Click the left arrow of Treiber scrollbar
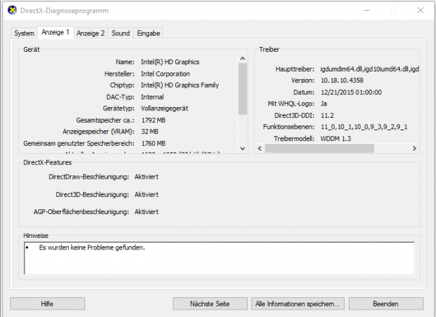 pos(260,148)
